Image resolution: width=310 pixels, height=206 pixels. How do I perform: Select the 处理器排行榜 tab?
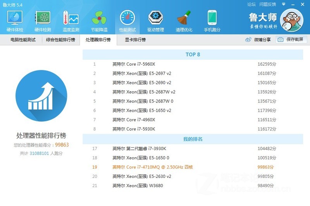coord(98,40)
